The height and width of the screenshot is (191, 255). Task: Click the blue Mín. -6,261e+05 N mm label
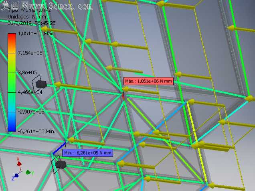87,153
